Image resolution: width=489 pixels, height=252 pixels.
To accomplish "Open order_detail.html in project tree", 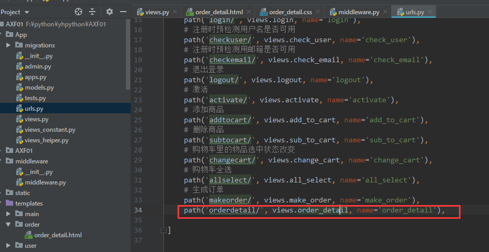I will tap(58, 235).
